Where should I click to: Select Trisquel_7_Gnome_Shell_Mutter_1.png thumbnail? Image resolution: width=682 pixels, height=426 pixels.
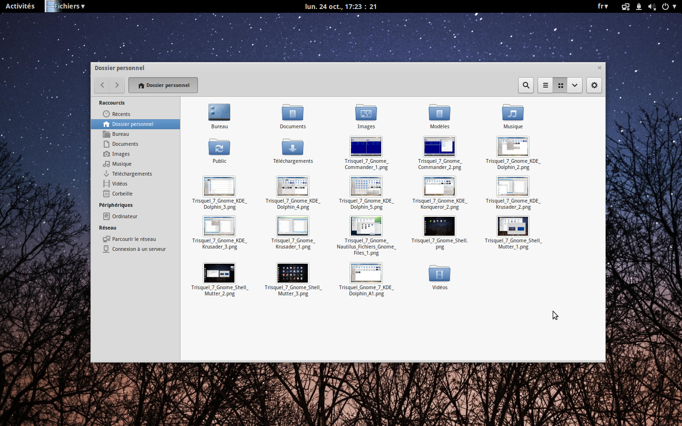[x=513, y=226]
